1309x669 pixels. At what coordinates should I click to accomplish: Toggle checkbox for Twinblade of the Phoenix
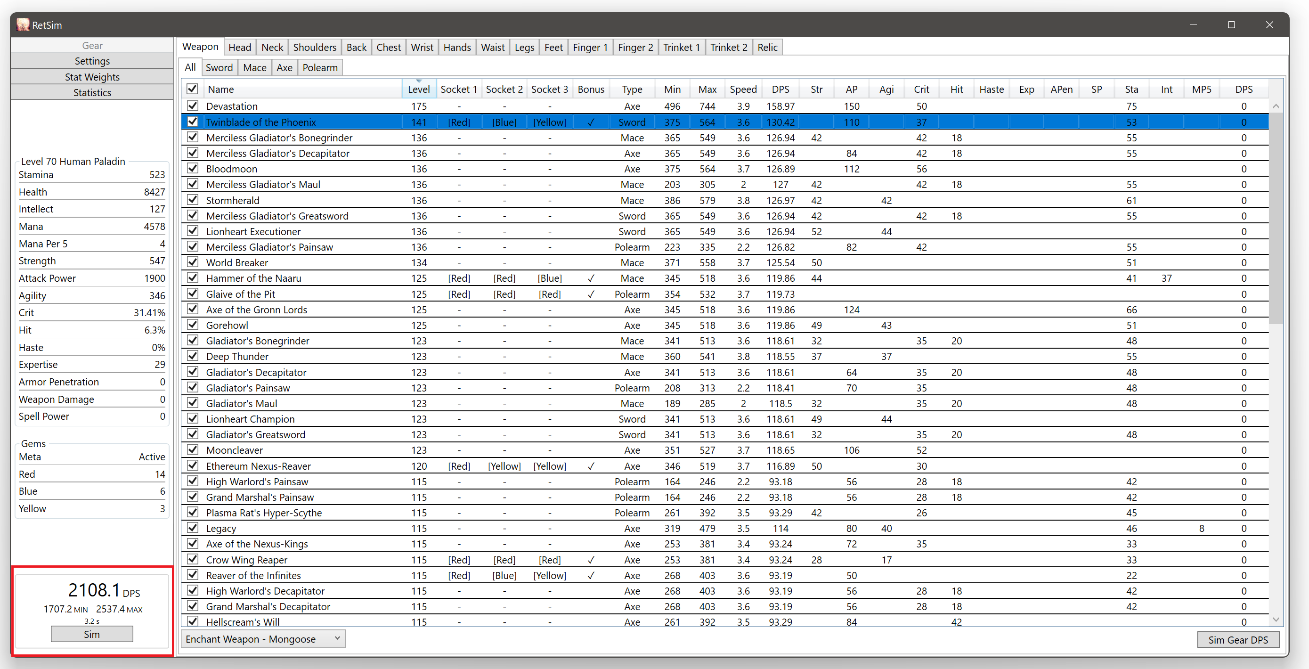click(x=192, y=122)
